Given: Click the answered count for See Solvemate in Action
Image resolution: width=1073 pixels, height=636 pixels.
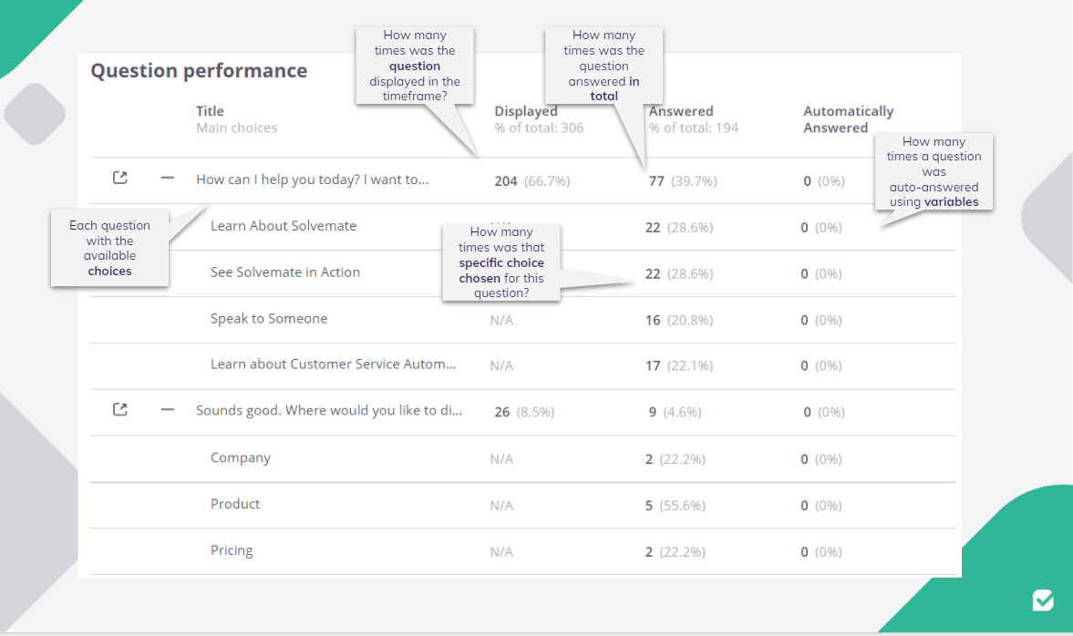Looking at the screenshot, I should click(x=679, y=274).
